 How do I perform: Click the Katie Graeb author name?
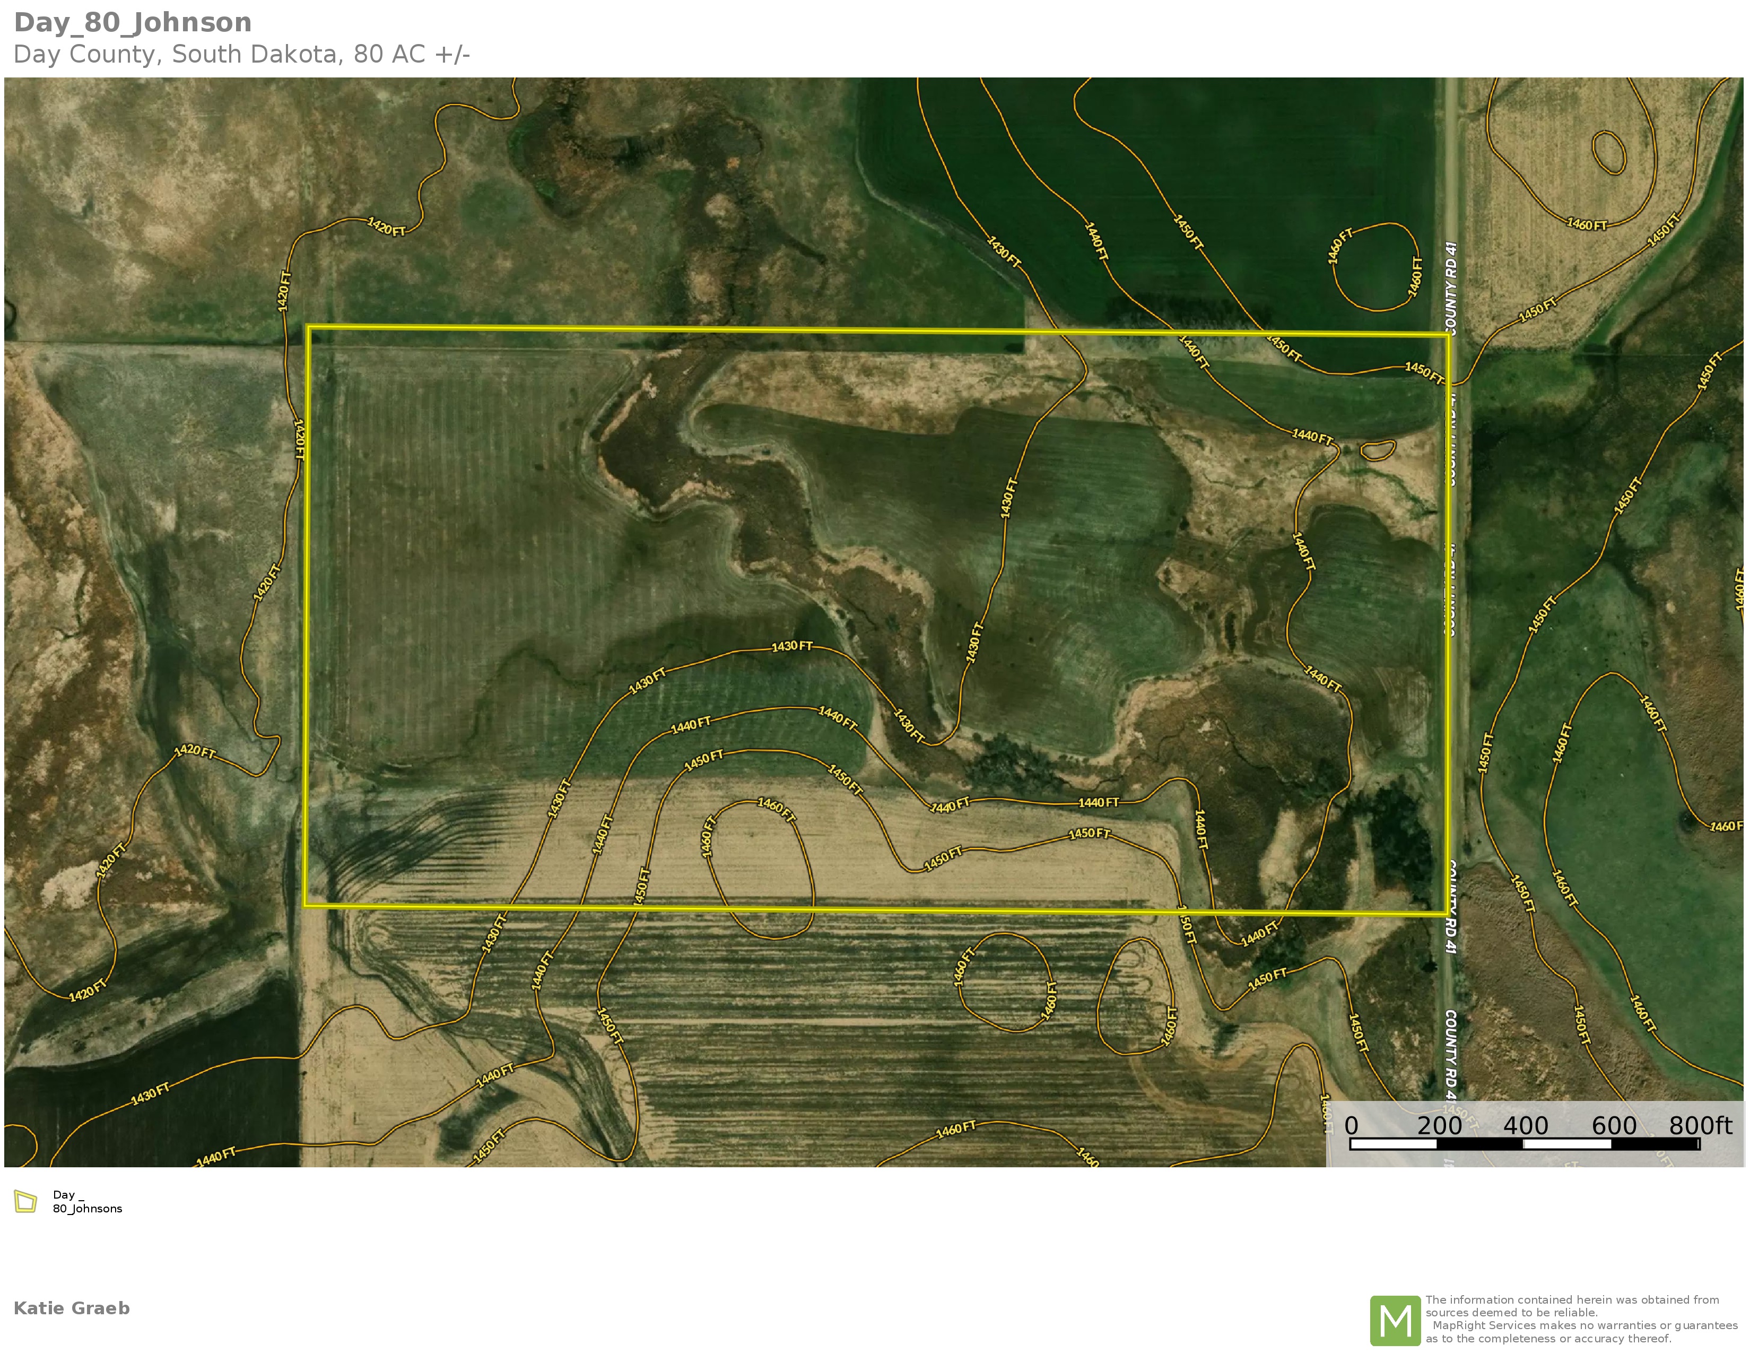(71, 1308)
